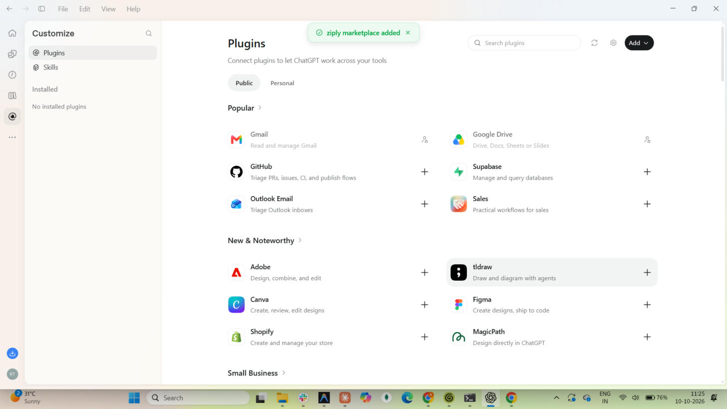Show hidden system tray icons
Screen dimensions: 727x409
556,398
